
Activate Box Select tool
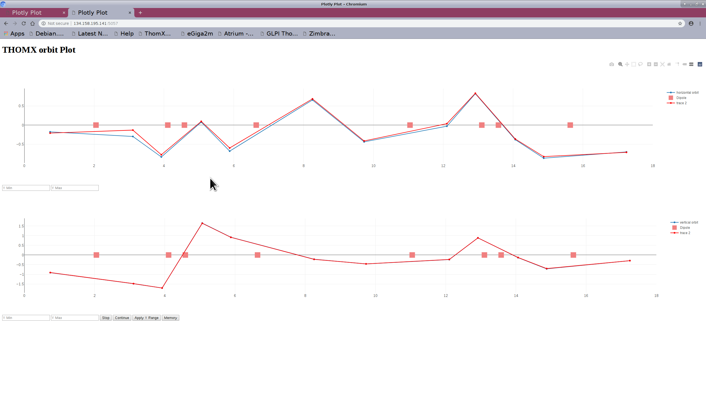tap(634, 64)
